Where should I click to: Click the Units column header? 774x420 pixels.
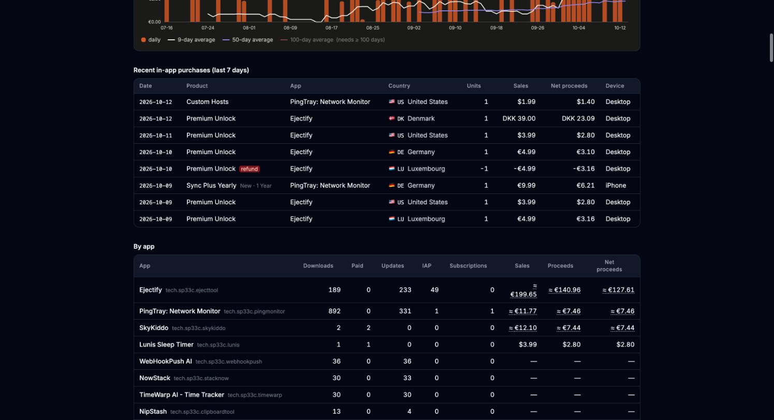[x=474, y=86]
